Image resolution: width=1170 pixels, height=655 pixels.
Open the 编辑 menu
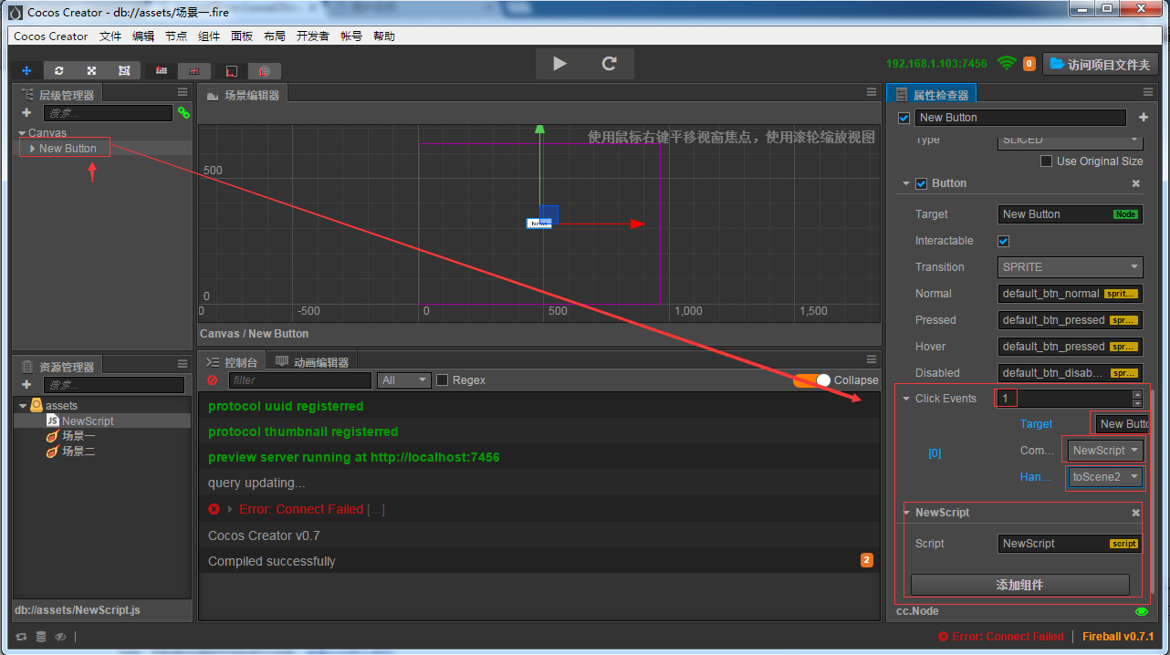coord(143,36)
